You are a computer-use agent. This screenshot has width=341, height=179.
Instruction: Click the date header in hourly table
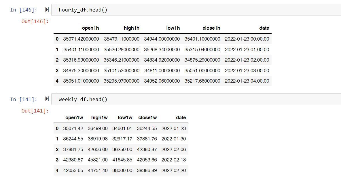point(264,28)
